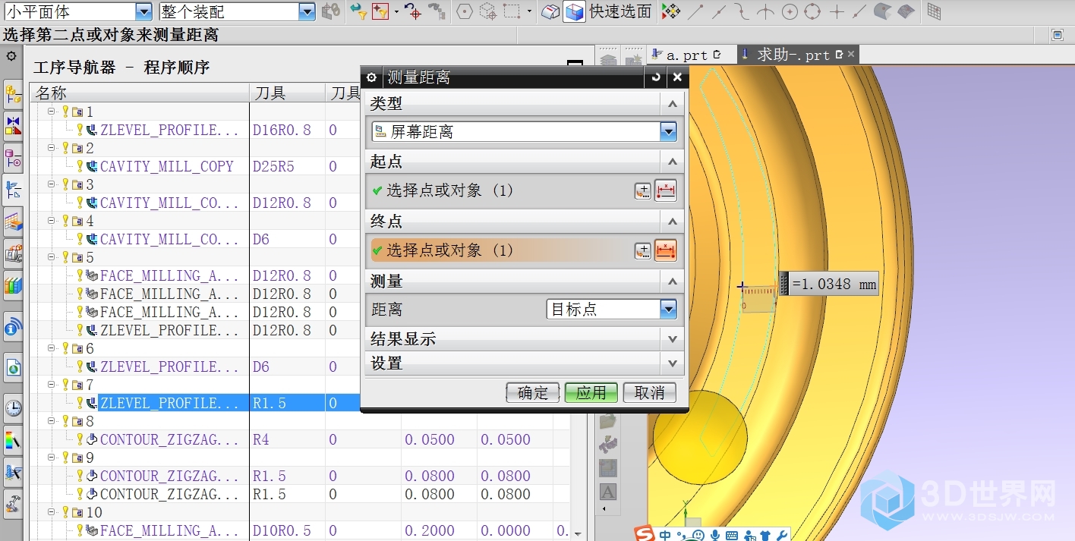The image size is (1075, 541).
Task: Open the History clock icon in the resource bar
Action: point(13,409)
